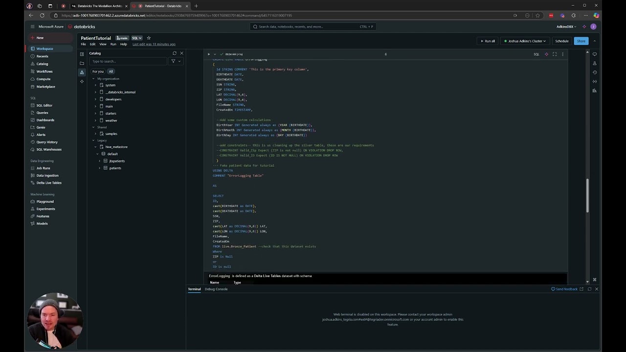Open the chart icon in right rail
The width and height of the screenshot is (626, 352).
[594, 90]
